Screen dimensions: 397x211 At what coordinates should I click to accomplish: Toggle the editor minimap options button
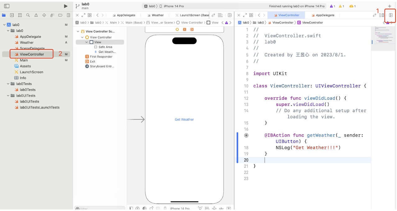(381, 15)
